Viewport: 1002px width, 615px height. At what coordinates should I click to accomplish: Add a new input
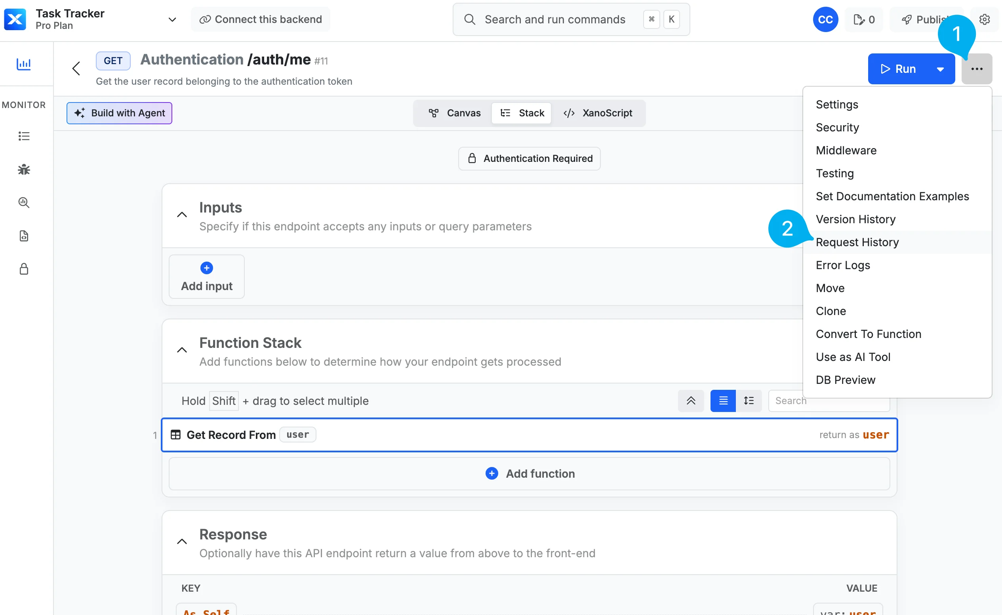tap(207, 277)
